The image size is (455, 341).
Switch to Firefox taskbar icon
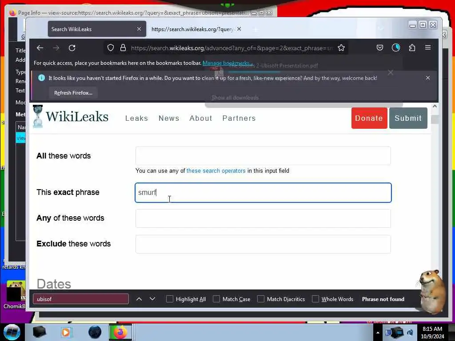[120, 332]
